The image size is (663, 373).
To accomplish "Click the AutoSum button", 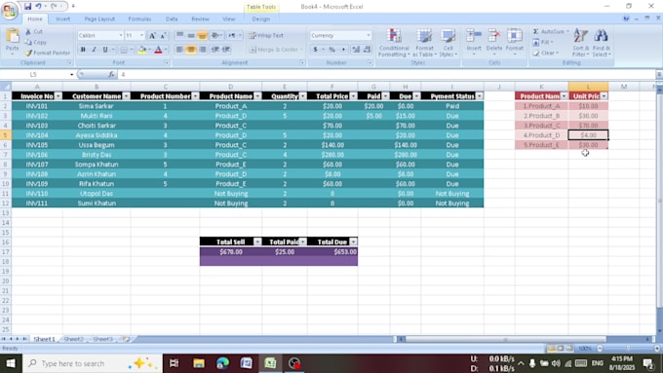I will 550,32.
